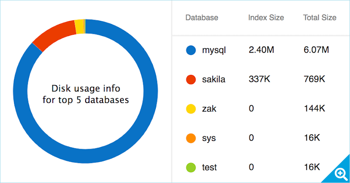Click the zoom magnifier icon in the corner

pyautogui.click(x=340, y=173)
